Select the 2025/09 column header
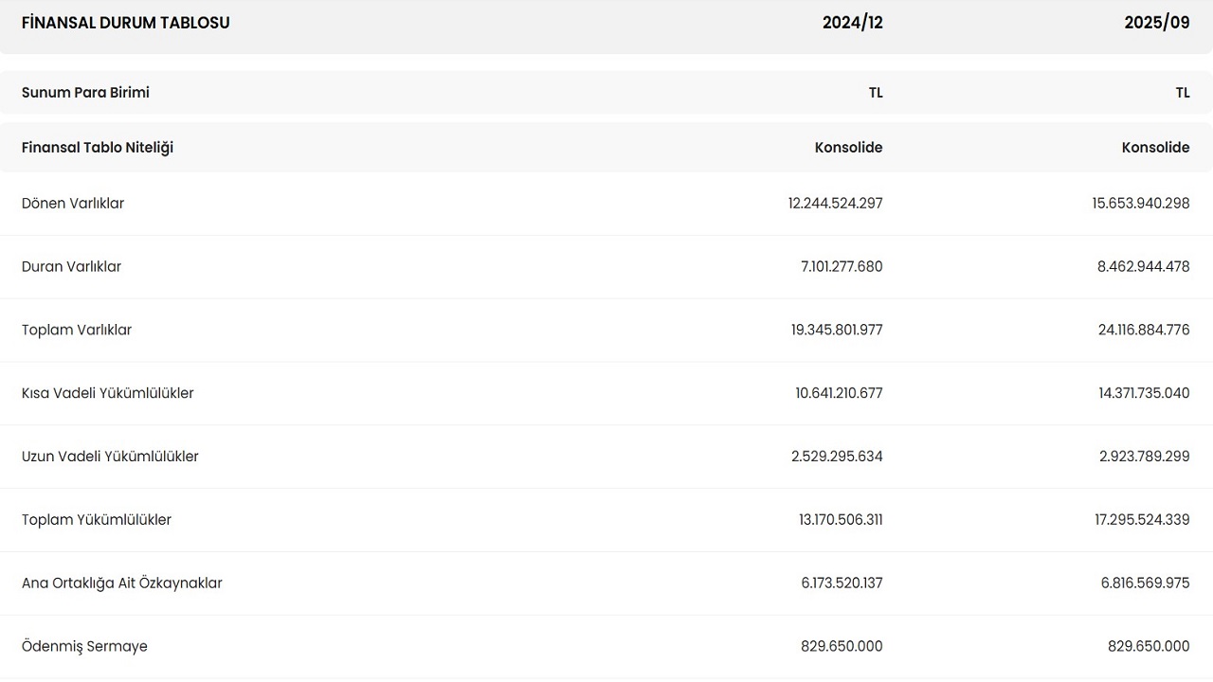 (1156, 23)
